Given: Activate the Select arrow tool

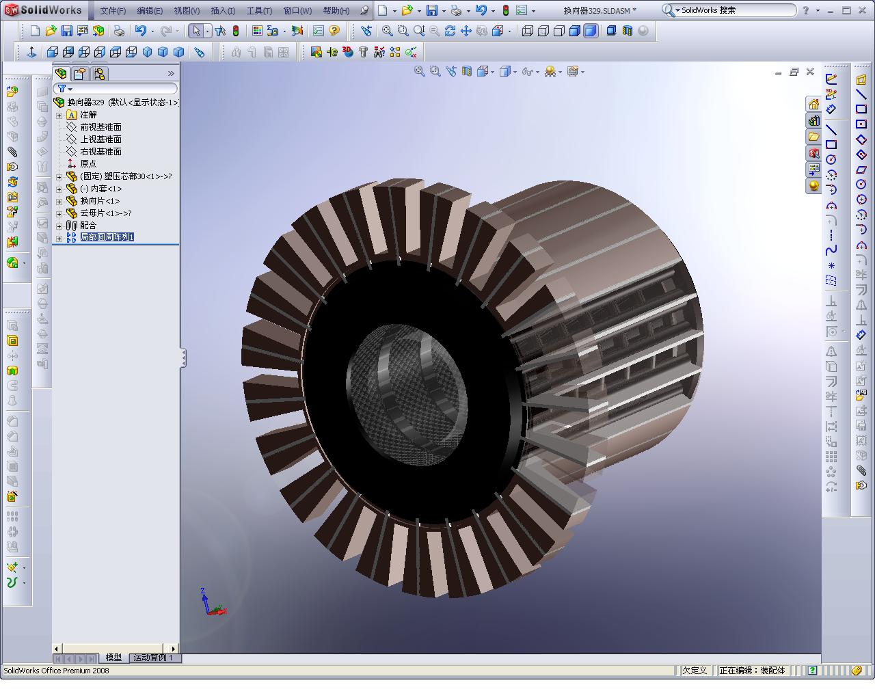Looking at the screenshot, I should pos(196,31).
